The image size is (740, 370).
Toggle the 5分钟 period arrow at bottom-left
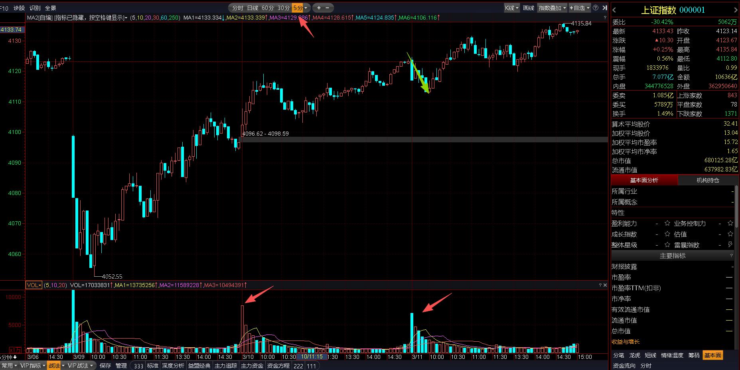pyautogui.click(x=15, y=357)
